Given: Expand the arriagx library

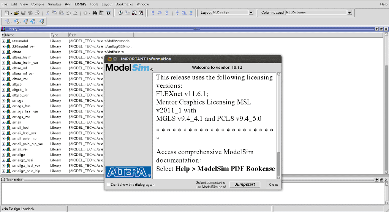Looking at the screenshot, I should (3, 101).
